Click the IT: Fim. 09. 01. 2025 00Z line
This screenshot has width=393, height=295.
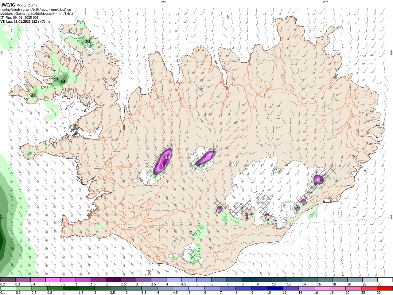tap(19, 18)
